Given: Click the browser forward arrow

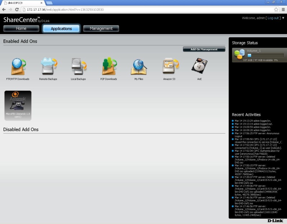Looking at the screenshot, I should (x=10, y=10).
